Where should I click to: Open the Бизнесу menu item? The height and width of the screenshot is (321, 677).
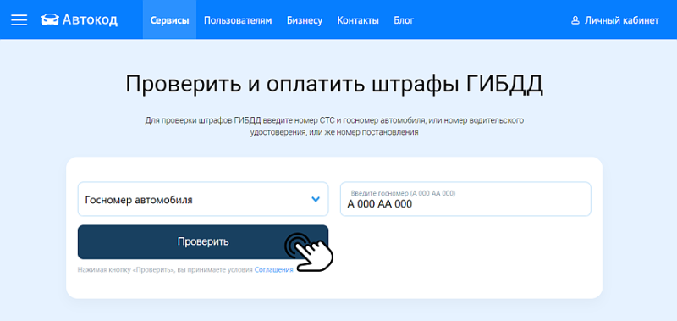[305, 20]
